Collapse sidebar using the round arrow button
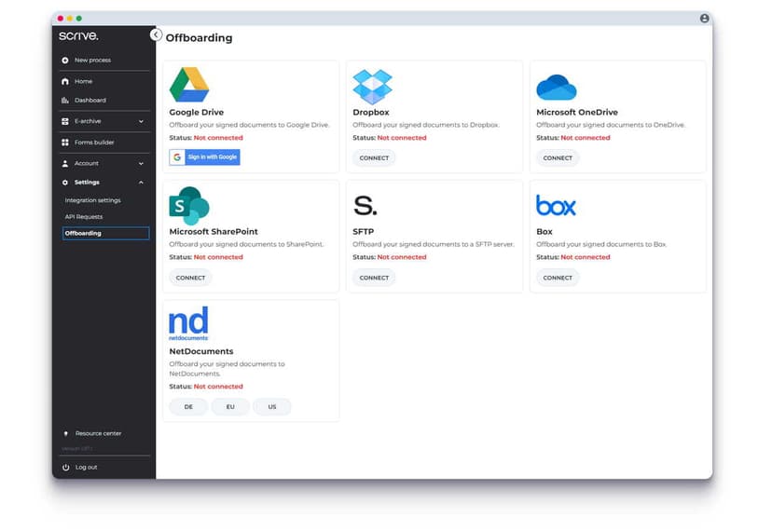This screenshot has width=772, height=531. (x=156, y=34)
